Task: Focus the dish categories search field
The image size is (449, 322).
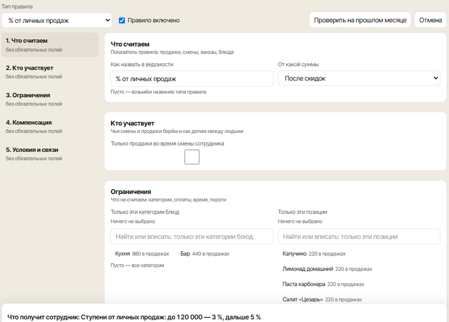Action: [x=192, y=236]
